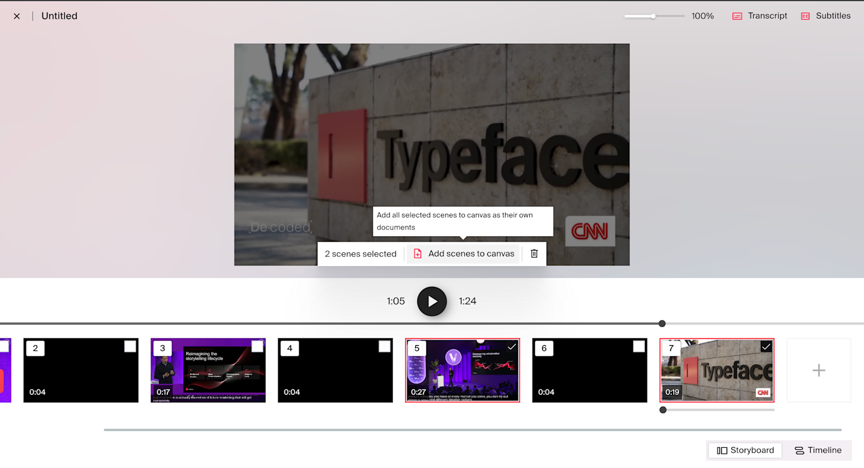Viewport: 864px width, 468px height.
Task: Switch to Timeline view
Action: [818, 451]
